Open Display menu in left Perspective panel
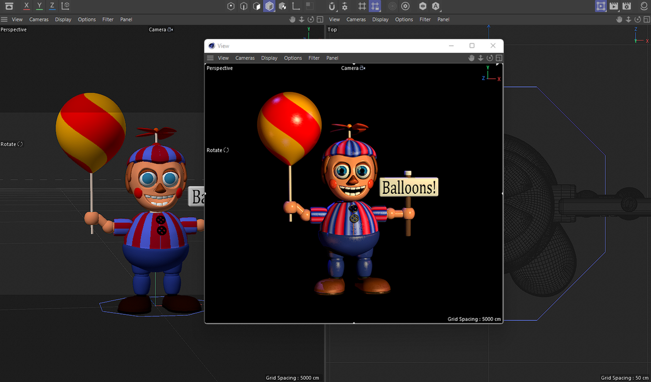Screen dimensions: 651x382 click(63, 19)
